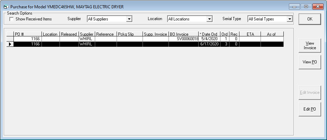Click PO 1166 in the 5/4/2020 row

tap(28, 39)
